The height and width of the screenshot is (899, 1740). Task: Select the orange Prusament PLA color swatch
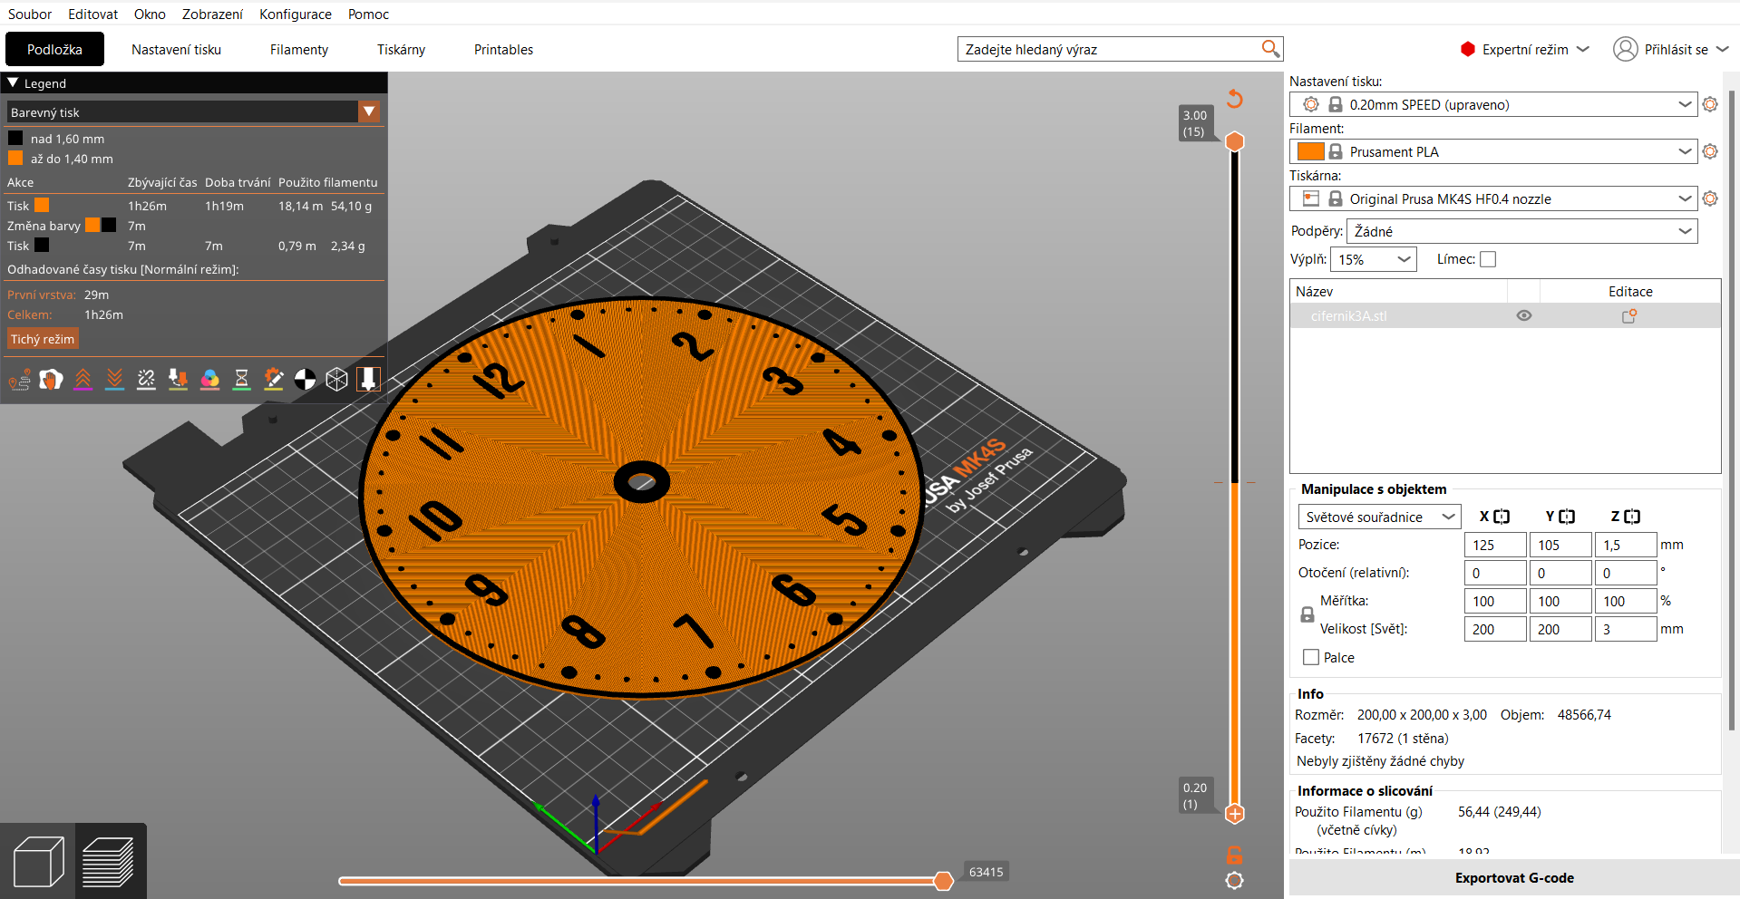[x=1310, y=151]
